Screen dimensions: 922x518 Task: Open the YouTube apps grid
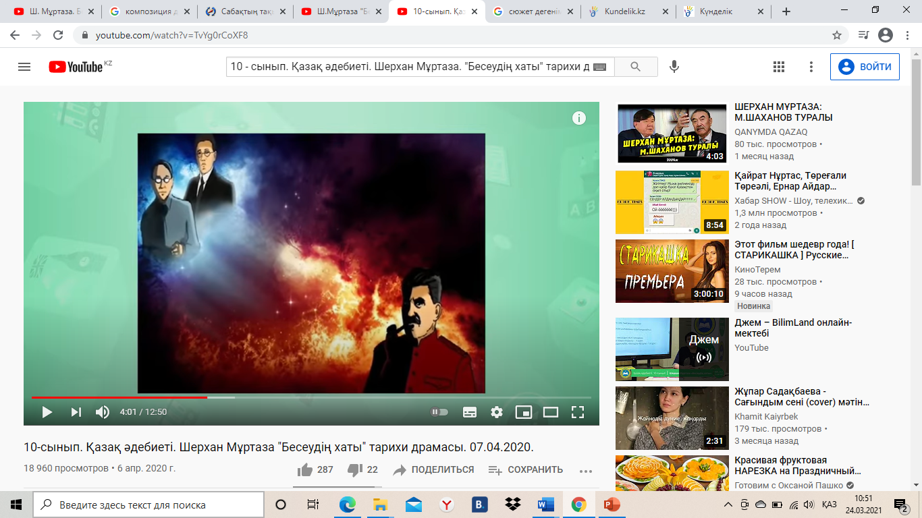(779, 67)
